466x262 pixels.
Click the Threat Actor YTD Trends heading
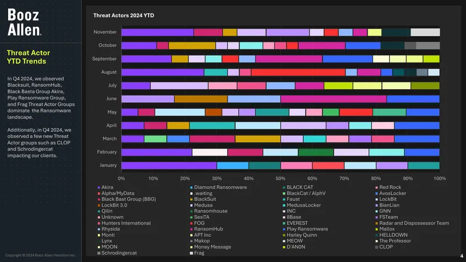click(x=28, y=57)
